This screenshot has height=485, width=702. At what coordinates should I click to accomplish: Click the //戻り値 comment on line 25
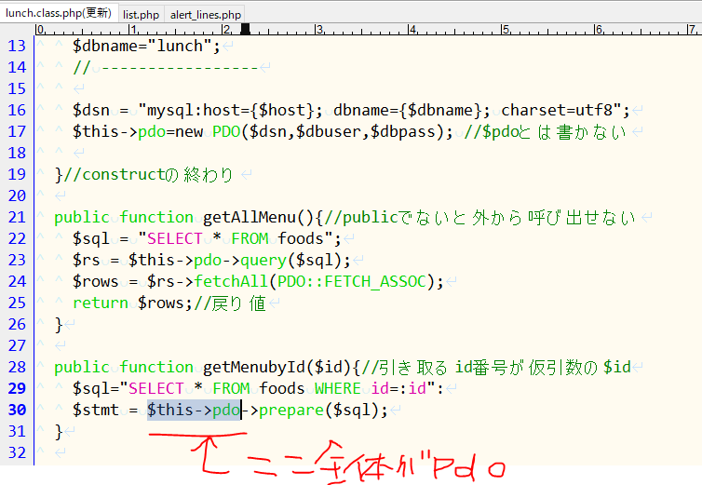tap(230, 303)
